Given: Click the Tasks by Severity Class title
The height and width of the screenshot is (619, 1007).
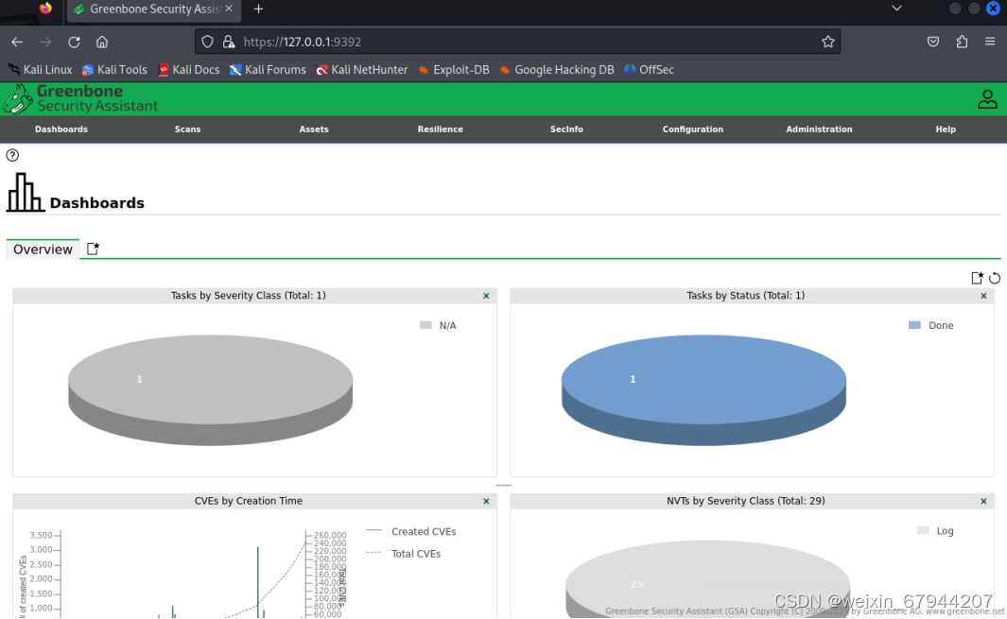Looking at the screenshot, I should click(x=248, y=296).
